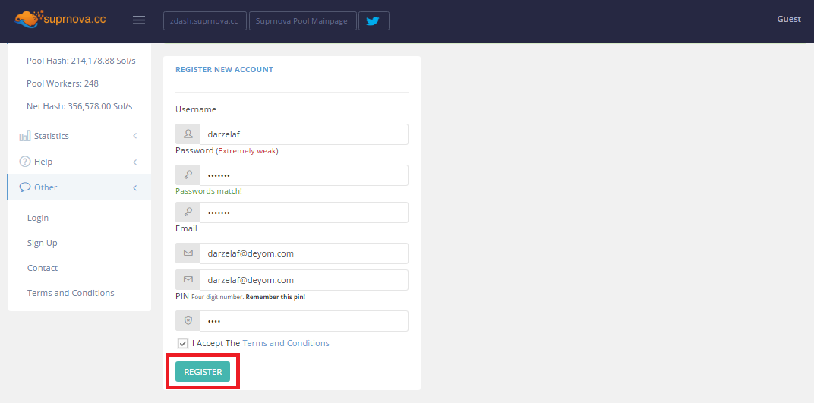Focus the confirm password input field
The height and width of the screenshot is (403, 814).
304,213
